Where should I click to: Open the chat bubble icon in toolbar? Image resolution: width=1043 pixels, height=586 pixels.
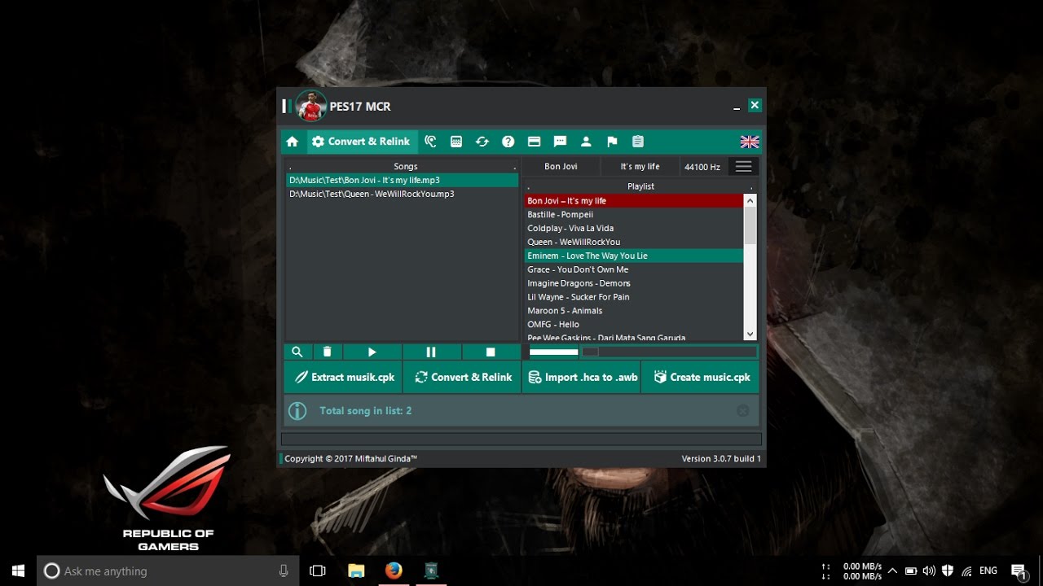[x=561, y=142]
